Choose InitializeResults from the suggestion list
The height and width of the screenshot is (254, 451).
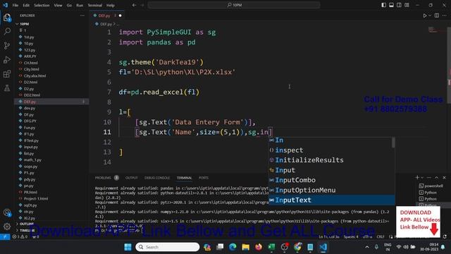coord(332,160)
